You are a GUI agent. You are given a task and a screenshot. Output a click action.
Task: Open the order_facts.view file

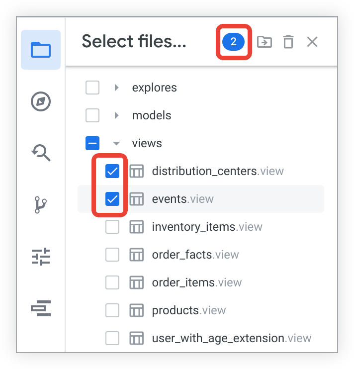(x=195, y=255)
